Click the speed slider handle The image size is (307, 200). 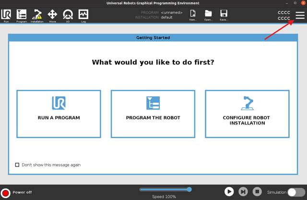(189, 189)
